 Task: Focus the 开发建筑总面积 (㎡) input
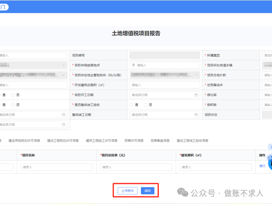(x=165, y=85)
